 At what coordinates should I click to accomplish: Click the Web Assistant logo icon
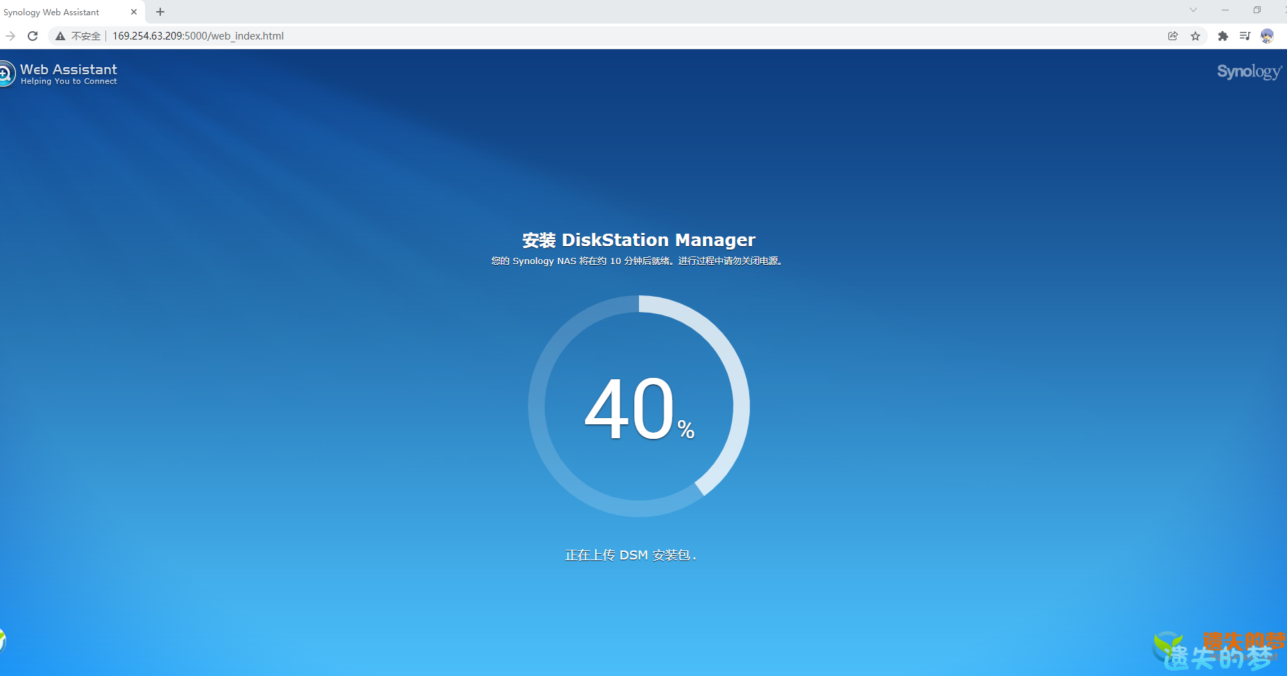(6, 73)
